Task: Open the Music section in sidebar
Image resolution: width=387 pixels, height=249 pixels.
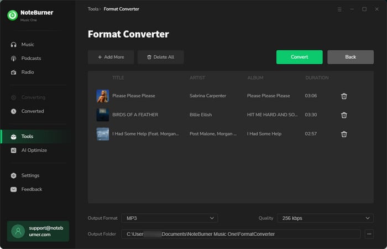Action: click(x=28, y=44)
